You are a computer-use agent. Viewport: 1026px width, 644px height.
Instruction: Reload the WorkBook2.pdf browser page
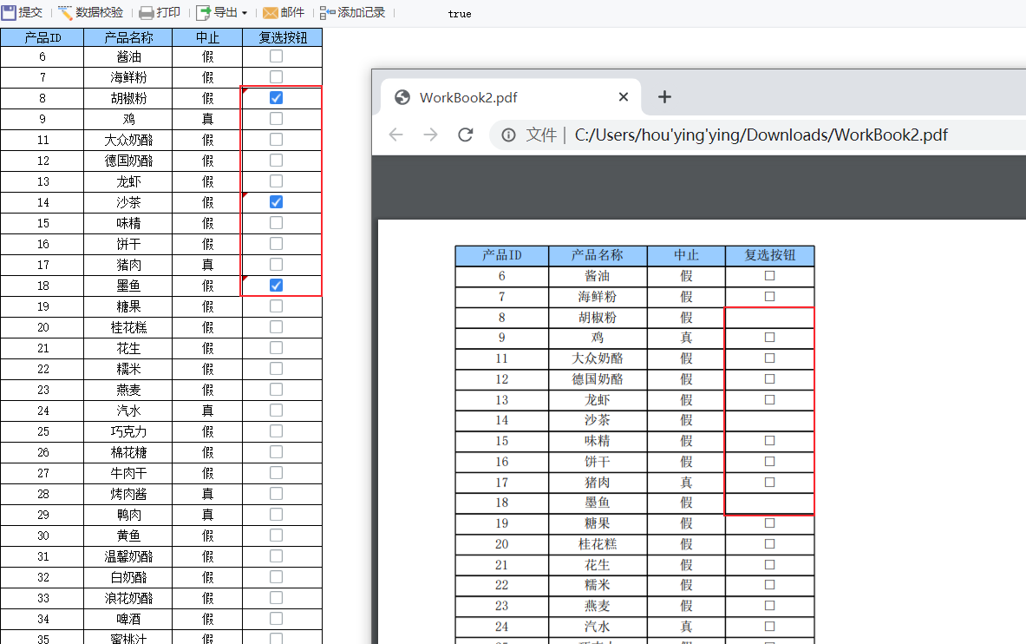click(x=465, y=135)
